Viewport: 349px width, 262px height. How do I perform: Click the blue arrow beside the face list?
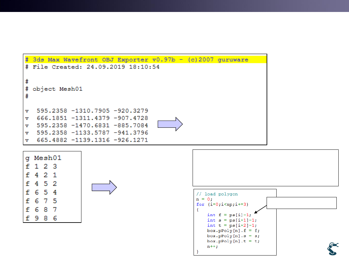pos(104,188)
